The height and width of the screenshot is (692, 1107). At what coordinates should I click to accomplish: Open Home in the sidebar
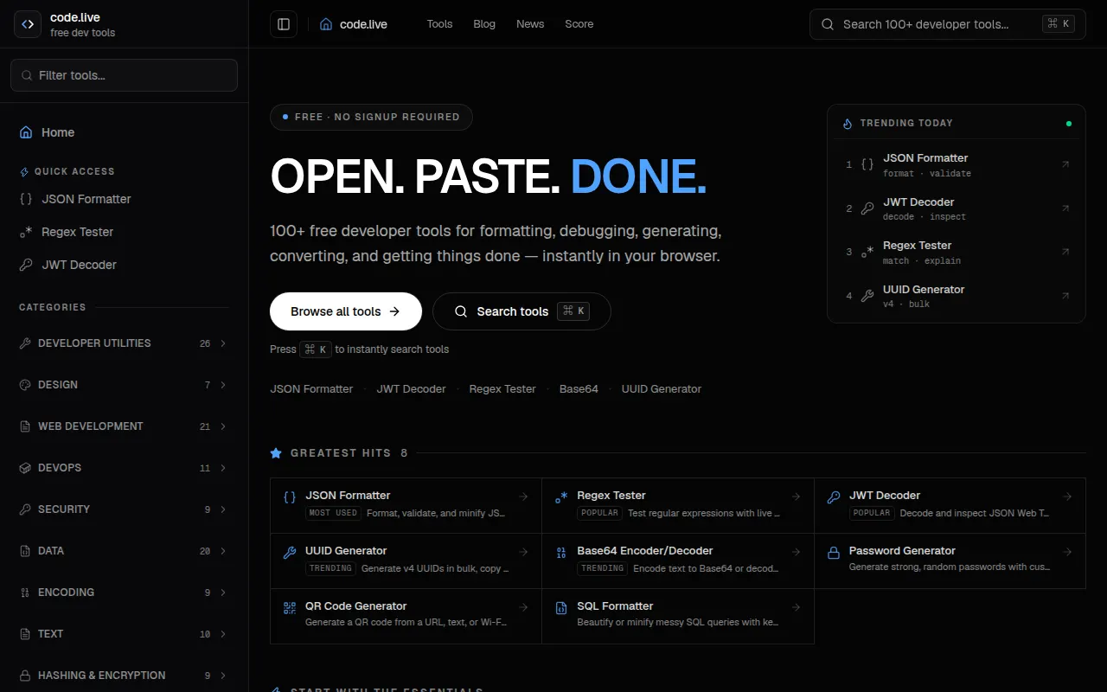[124, 132]
